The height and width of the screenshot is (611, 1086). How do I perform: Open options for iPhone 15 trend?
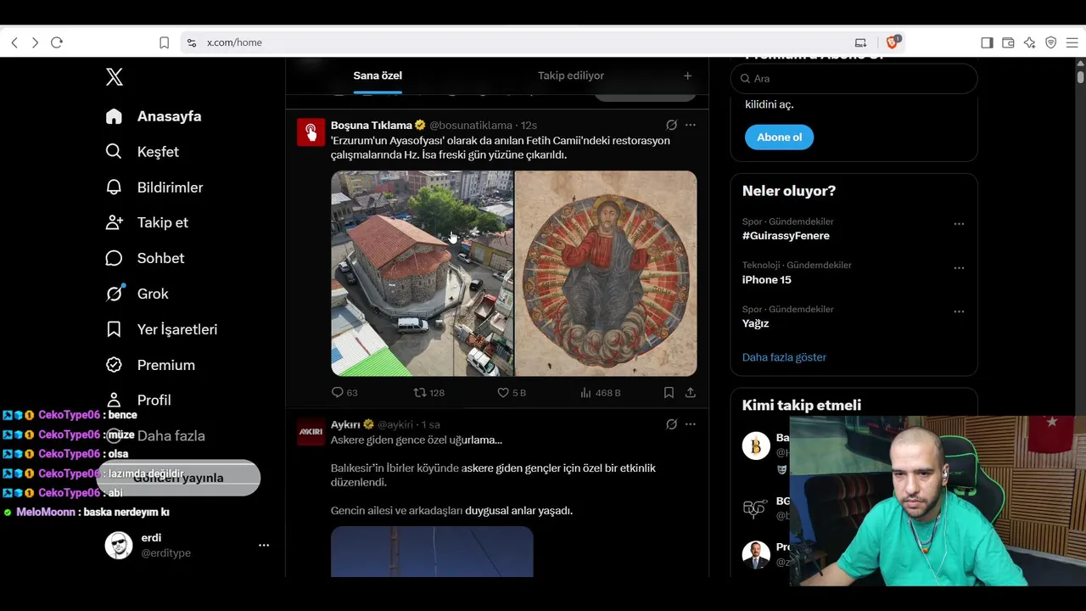click(959, 268)
